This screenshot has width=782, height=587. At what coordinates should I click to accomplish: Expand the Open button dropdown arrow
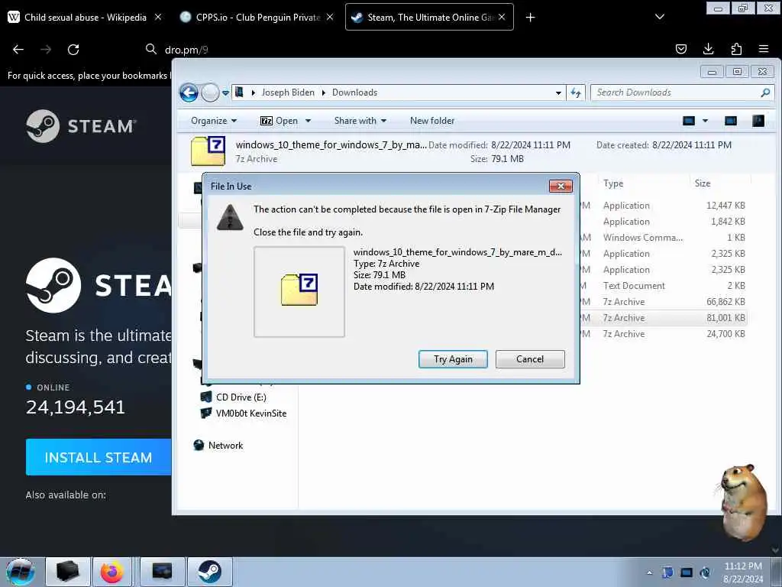pos(309,121)
